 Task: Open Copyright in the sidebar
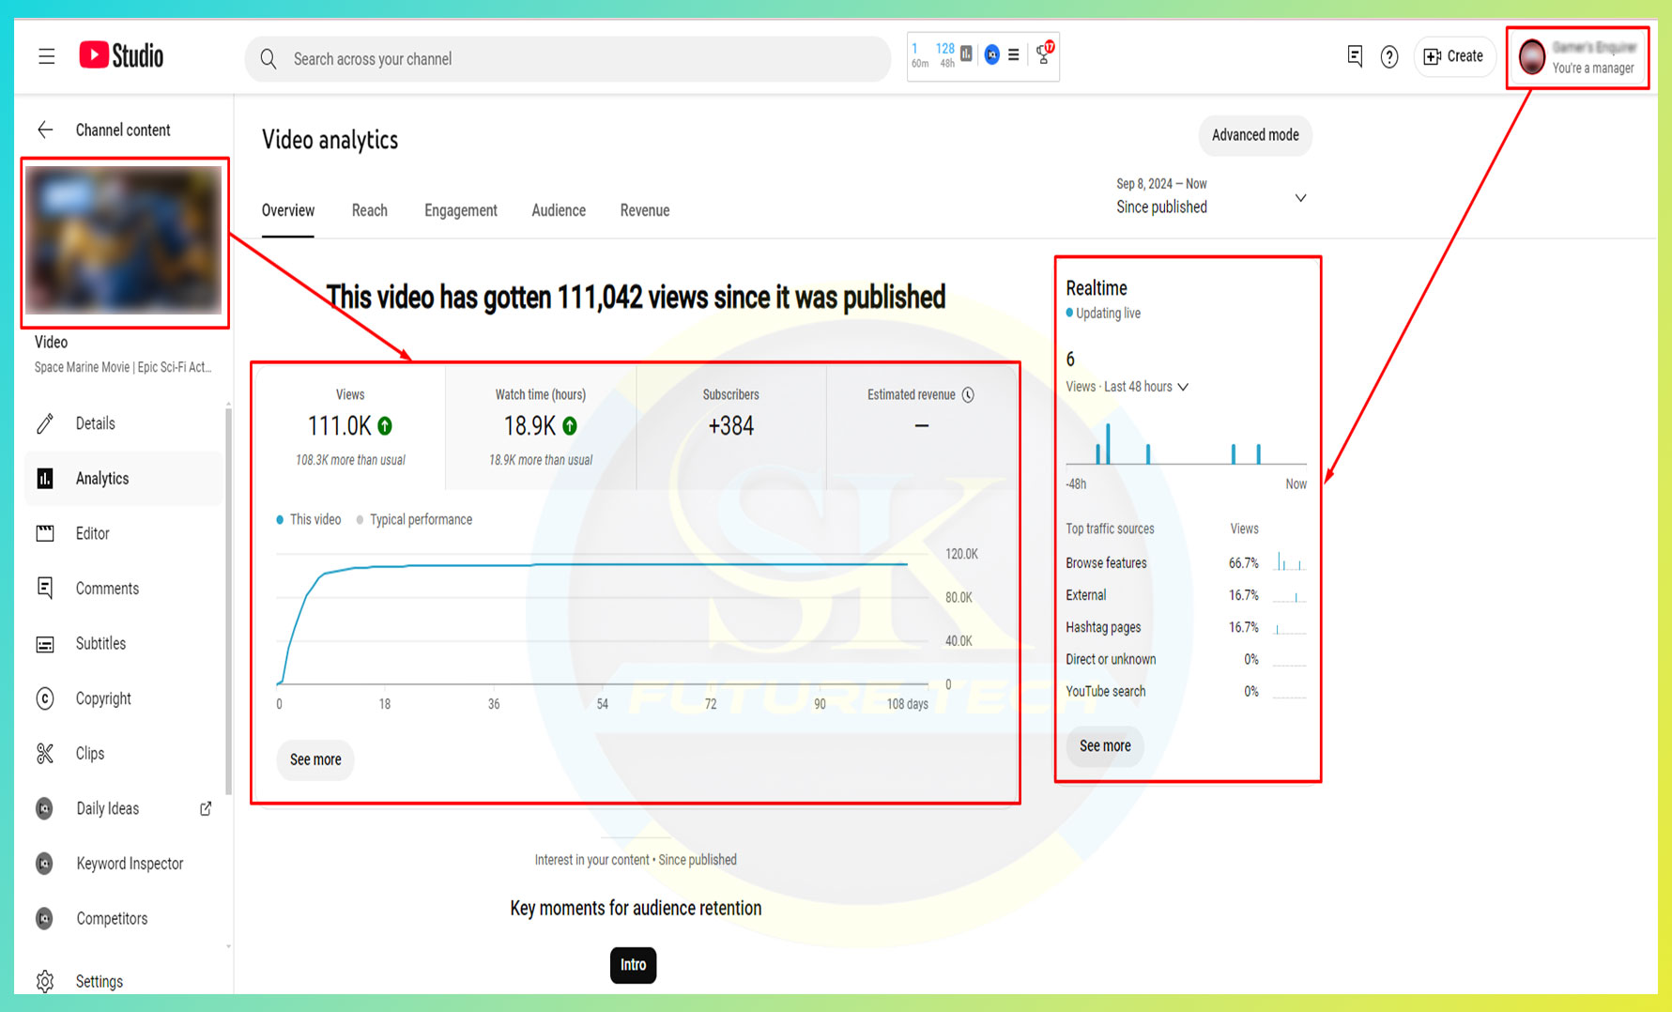pos(103,698)
